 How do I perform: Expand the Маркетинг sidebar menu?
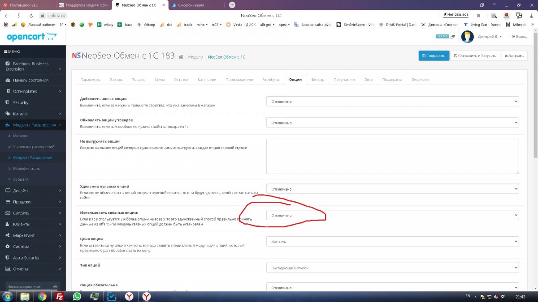[x=33, y=235]
